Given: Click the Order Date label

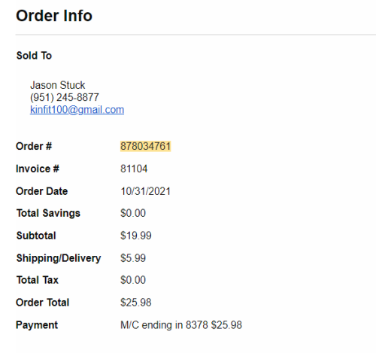Looking at the screenshot, I should pyautogui.click(x=42, y=191).
